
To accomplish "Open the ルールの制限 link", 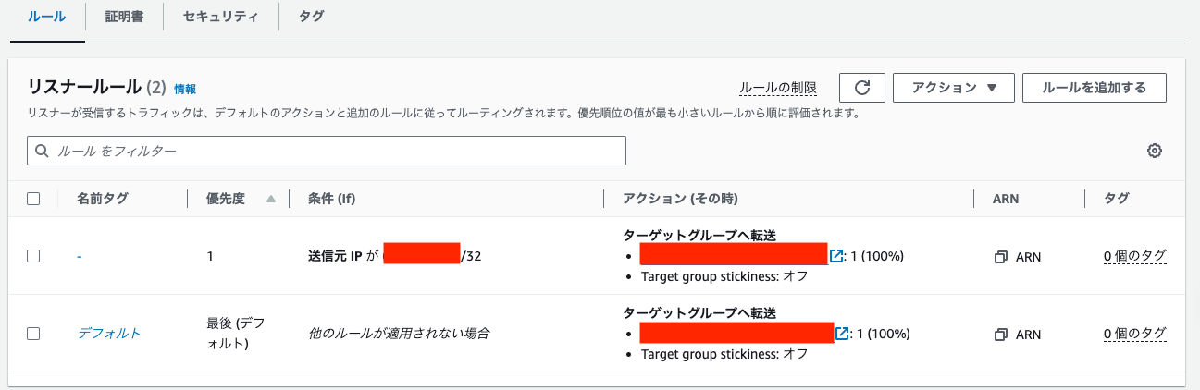I will coord(778,88).
